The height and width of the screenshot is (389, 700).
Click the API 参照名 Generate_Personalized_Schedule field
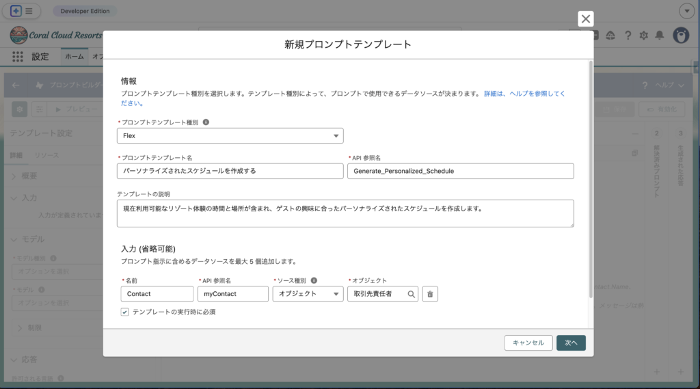click(460, 171)
